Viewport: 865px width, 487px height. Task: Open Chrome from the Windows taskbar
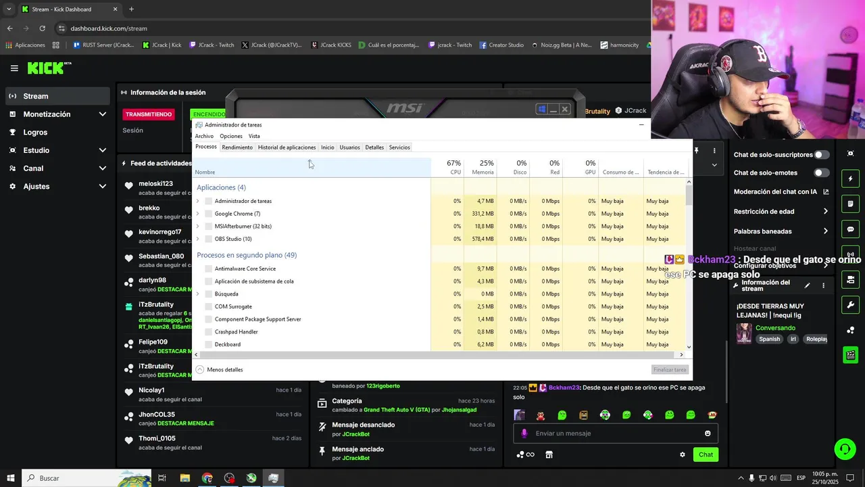(x=207, y=478)
